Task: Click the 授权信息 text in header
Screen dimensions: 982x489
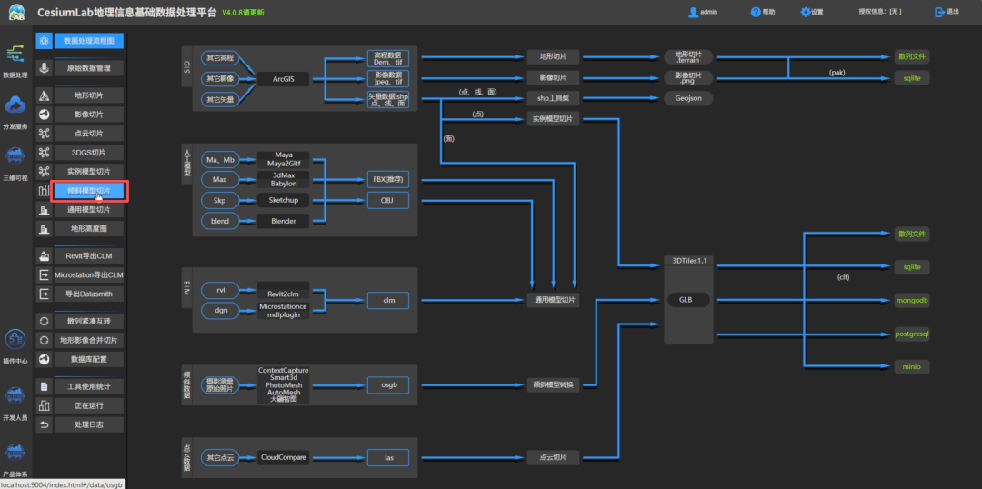Action: (x=880, y=12)
